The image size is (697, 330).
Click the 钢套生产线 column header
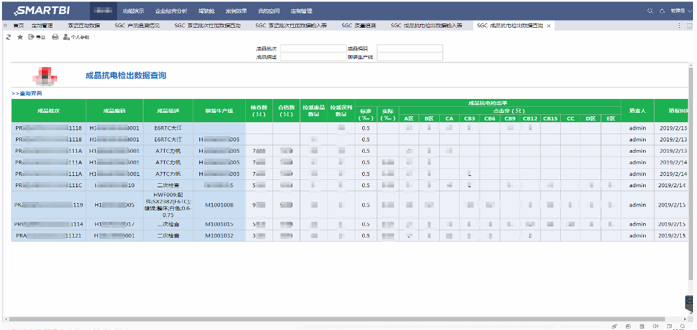pyautogui.click(x=219, y=111)
